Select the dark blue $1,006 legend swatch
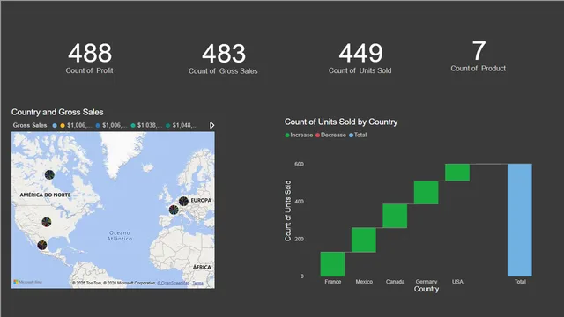 [98, 125]
